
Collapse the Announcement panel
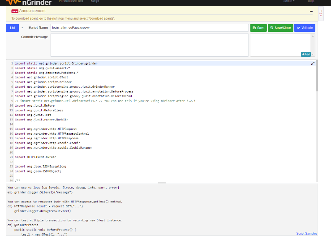coord(311,11)
